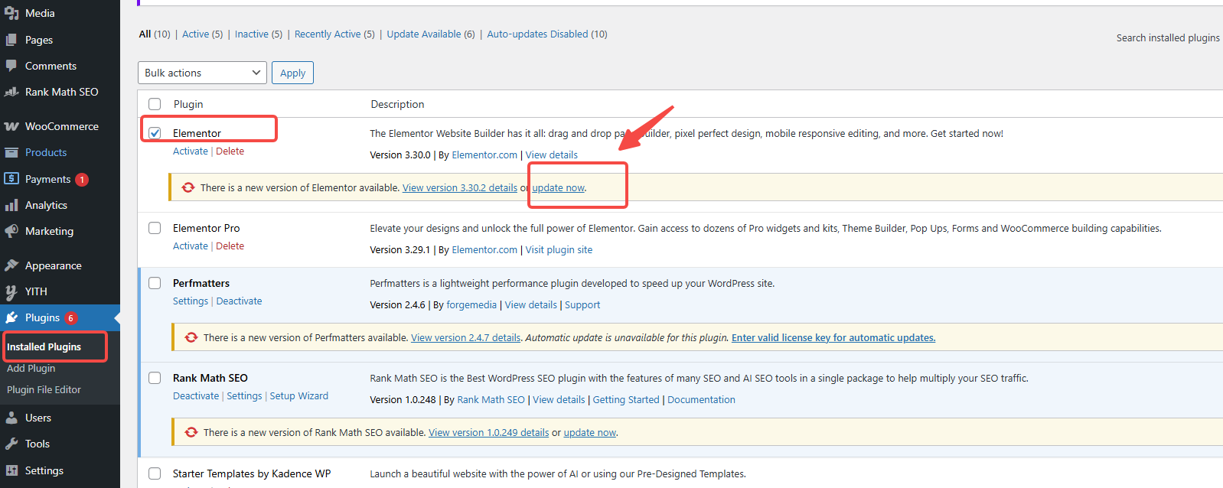Click Apply bulk action button
1223x488 pixels.
click(x=292, y=73)
